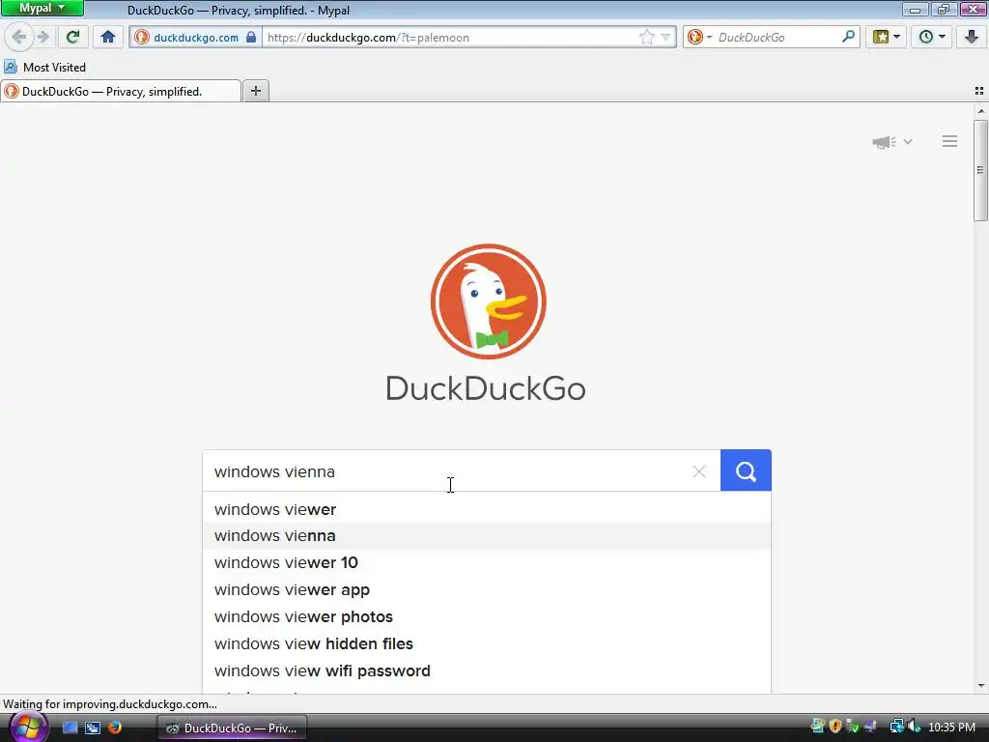Click the Show Desktop quick launch icon
The image size is (989, 742).
click(x=70, y=728)
